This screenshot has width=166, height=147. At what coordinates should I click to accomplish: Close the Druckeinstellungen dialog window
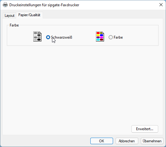161,5
